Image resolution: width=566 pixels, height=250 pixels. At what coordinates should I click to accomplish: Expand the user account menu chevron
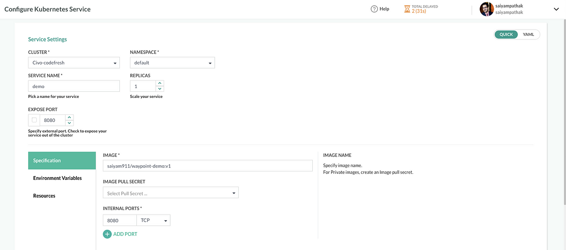tap(555, 9)
